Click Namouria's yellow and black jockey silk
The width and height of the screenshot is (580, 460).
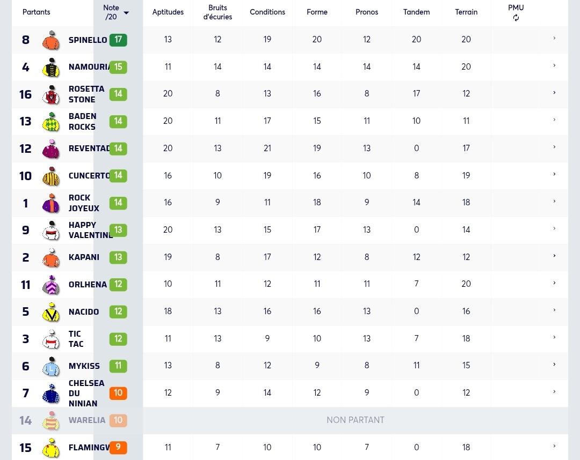pos(51,67)
